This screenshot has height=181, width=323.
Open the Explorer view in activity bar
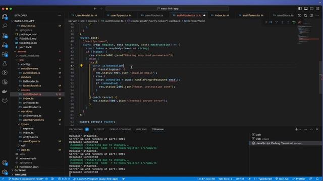(5, 17)
